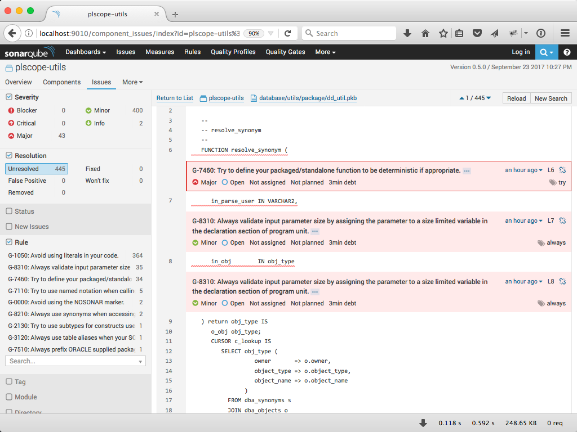Open 'an hour ago' dropdown on L6 issue
This screenshot has height=432, width=577.
[523, 170]
